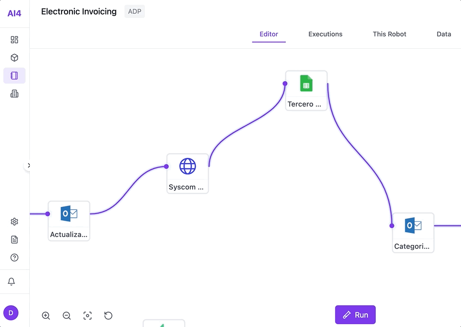Click the Actualiza... node label
Screen dimensions: 461x327
click(x=69, y=234)
